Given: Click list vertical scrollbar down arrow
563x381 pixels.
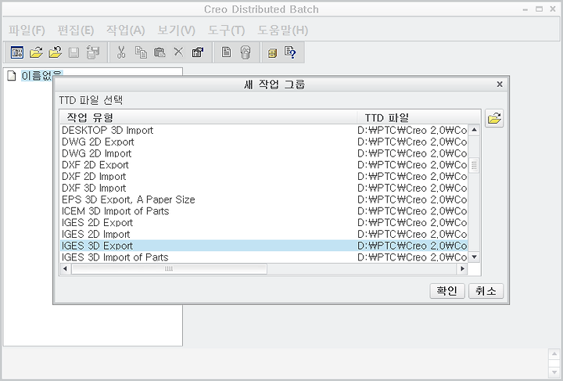Looking at the screenshot, I should coord(475,257).
